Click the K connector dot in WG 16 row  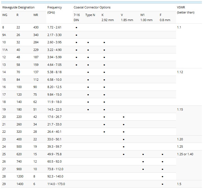pos(104,87)
